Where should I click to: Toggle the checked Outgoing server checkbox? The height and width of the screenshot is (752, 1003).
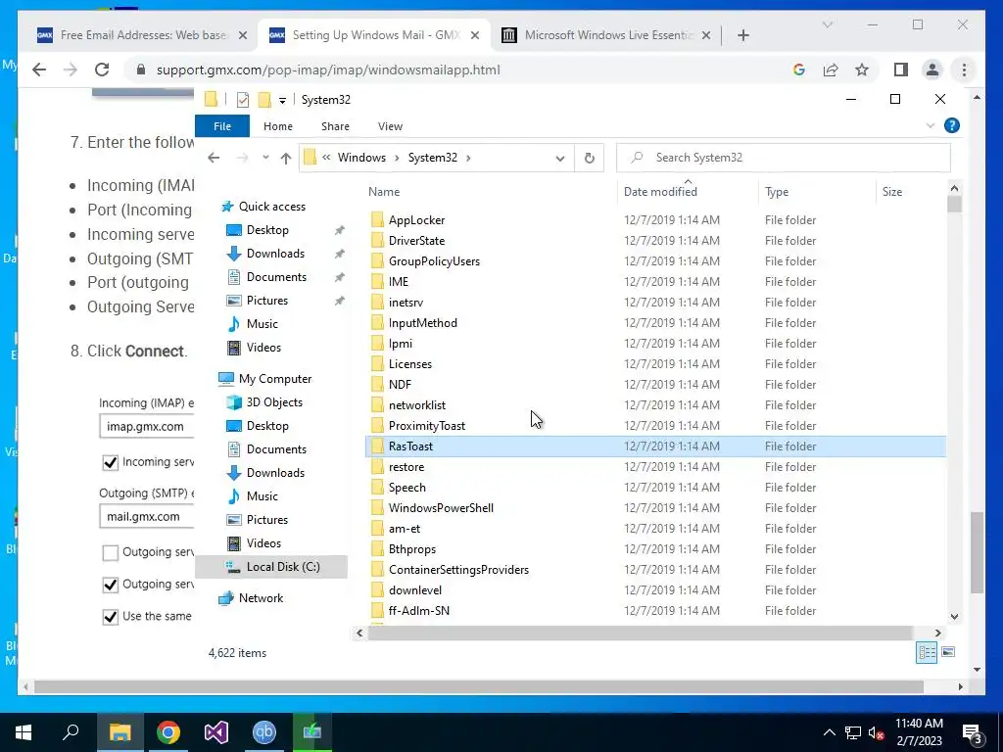point(110,585)
